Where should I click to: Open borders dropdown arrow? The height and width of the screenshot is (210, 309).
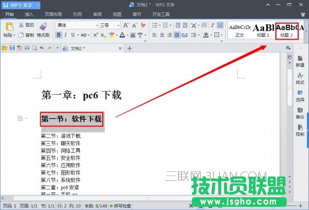222,35
